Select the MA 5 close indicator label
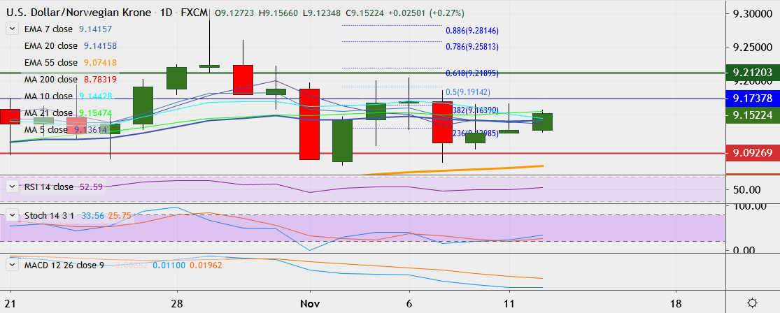 coord(46,130)
